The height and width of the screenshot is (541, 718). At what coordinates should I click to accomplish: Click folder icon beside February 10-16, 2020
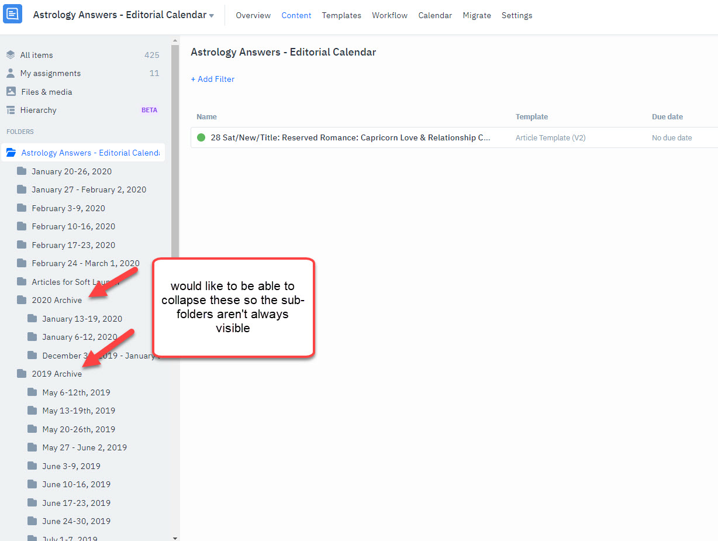coord(22,226)
